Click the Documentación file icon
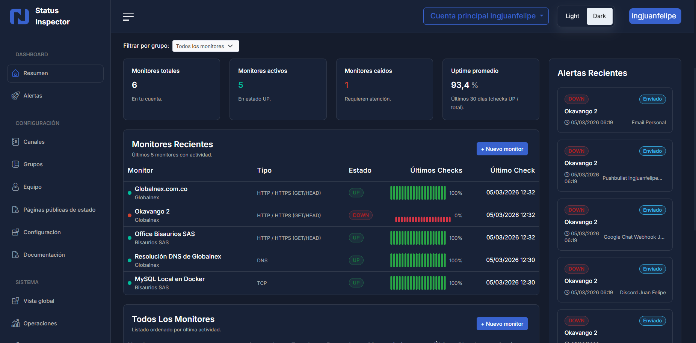Viewport: 696px width, 343px height. [x=15, y=255]
